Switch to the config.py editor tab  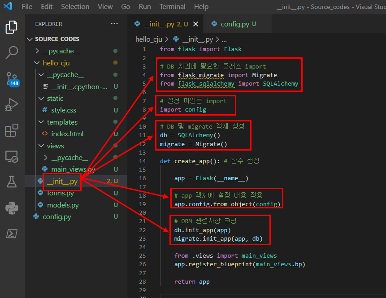(238, 24)
